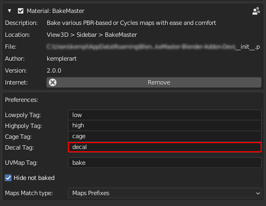This screenshot has width=266, height=206.
Task: Click the UVMap Tag field containing bake
Action: (164, 163)
